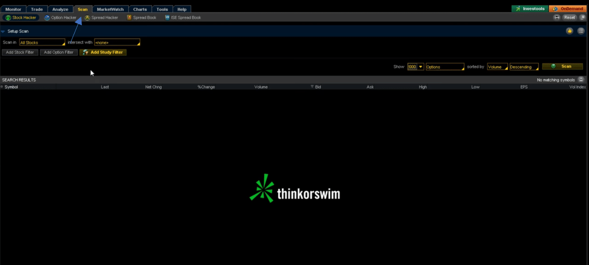The width and height of the screenshot is (589, 265).
Task: Click the print icon beside Reset
Action: coord(556,17)
